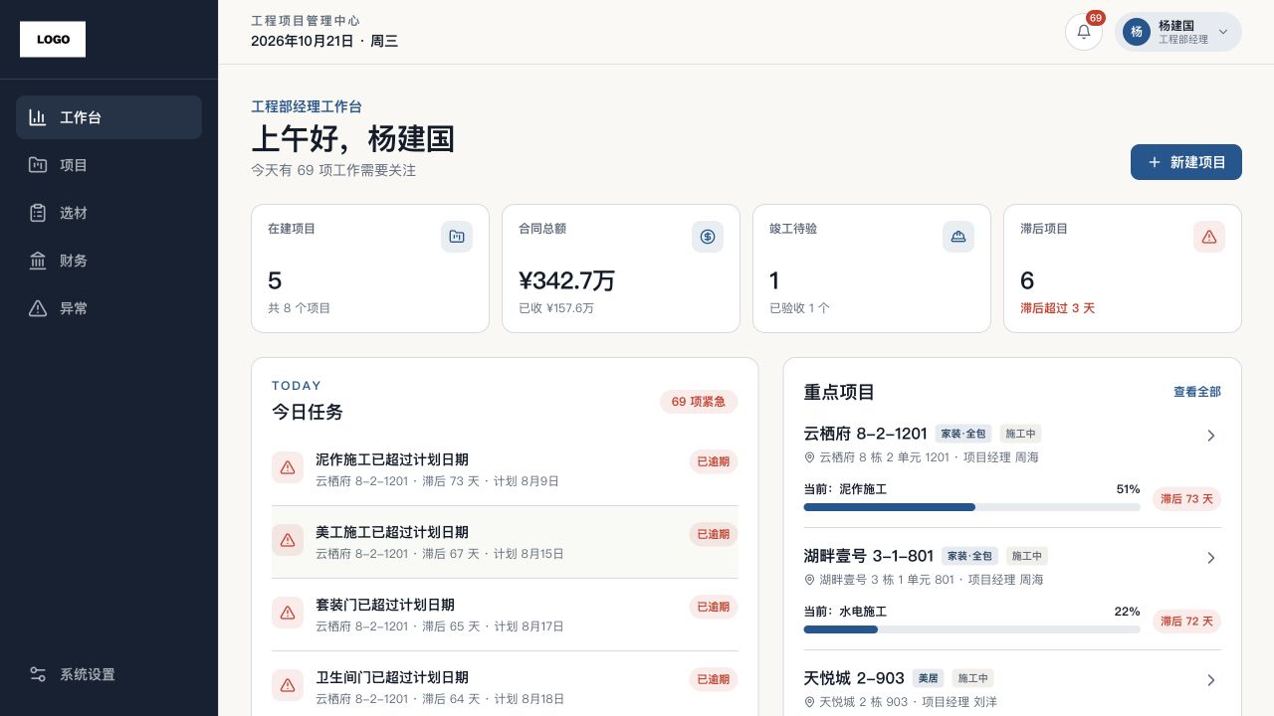Click the 套装门已超过计划日期 task title
Image resolution: width=1274 pixels, height=716 pixels.
click(x=385, y=605)
